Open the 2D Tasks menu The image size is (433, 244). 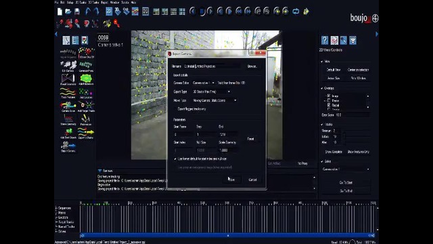81,2
